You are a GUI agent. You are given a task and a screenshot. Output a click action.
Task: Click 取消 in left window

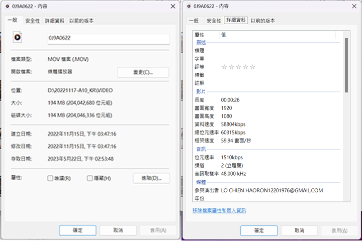pos(118,230)
